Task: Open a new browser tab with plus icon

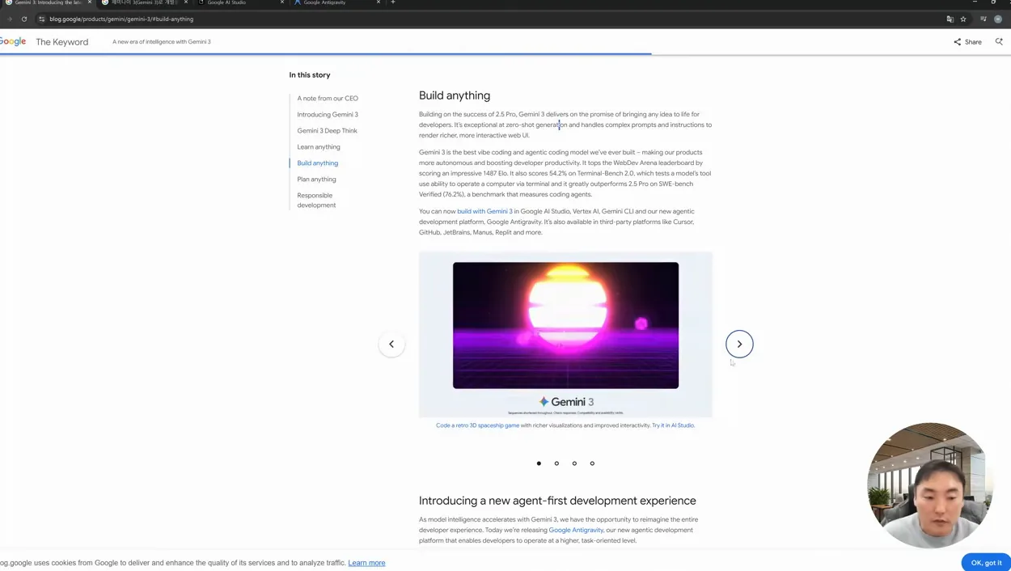Action: click(393, 2)
